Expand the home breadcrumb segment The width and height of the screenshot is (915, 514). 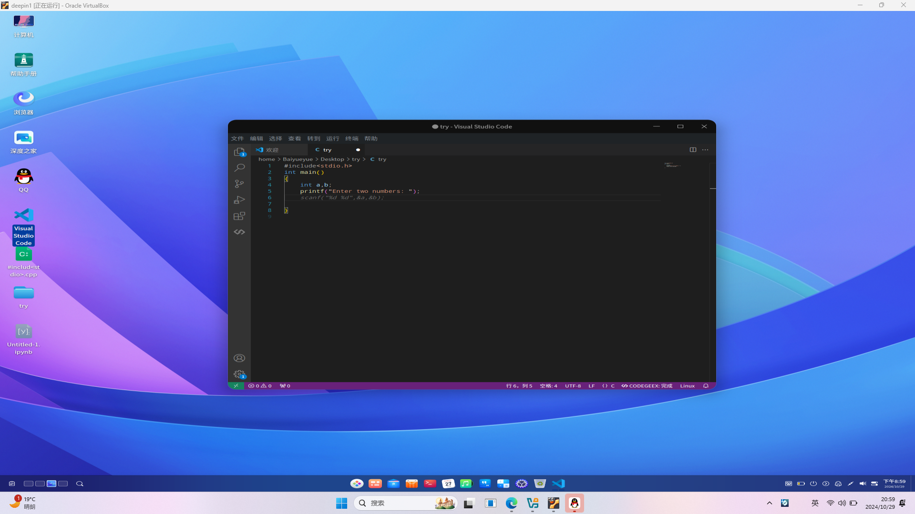(x=267, y=160)
